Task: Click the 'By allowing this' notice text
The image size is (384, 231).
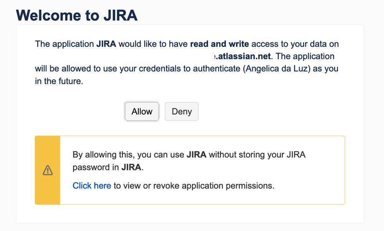Action: coord(189,161)
